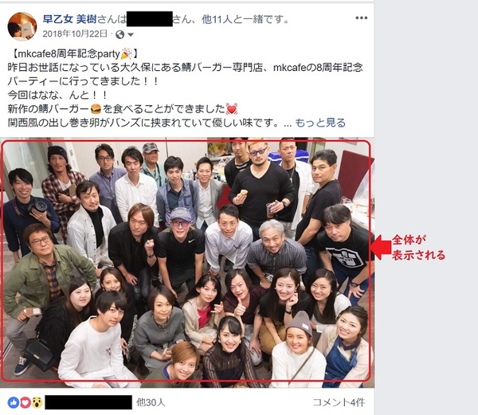This screenshot has width=478, height=415.
Task: Click the yellow Wow reaction face icon
Action: coord(37,402)
